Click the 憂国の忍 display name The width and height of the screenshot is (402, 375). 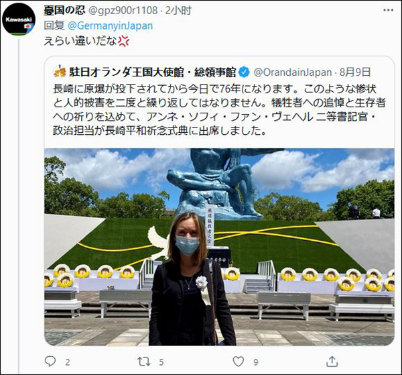64,10
